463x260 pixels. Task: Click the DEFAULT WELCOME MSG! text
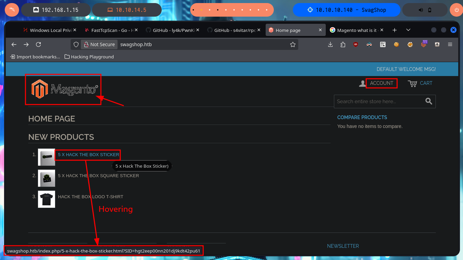tap(406, 69)
